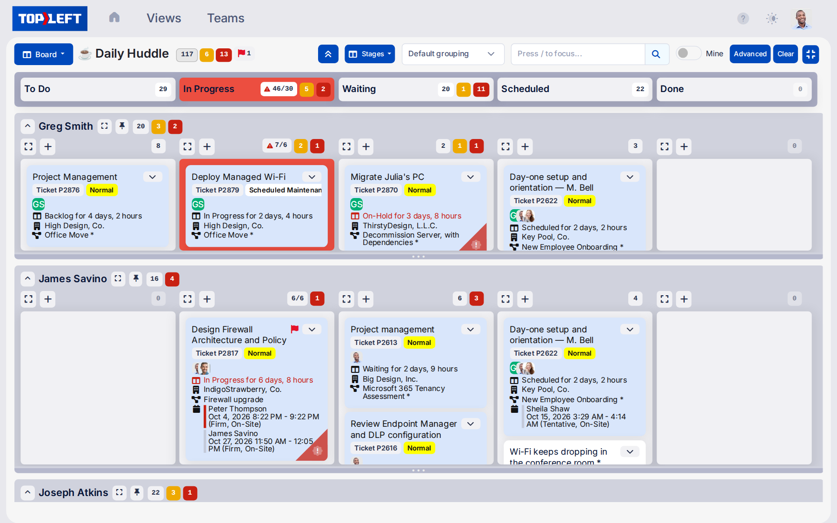Expand the Deploy Managed Wi-Fi card menu
The width and height of the screenshot is (837, 523).
pyautogui.click(x=312, y=177)
